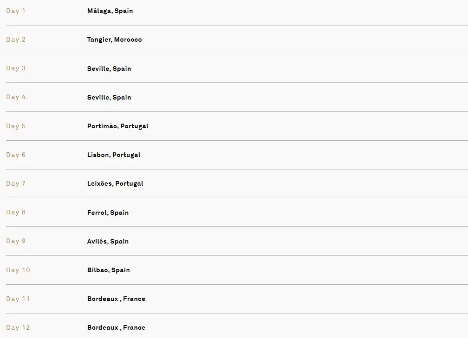Select the Ferrol, Spain stop
Image resolution: width=468 pixels, height=338 pixels.
(x=108, y=213)
